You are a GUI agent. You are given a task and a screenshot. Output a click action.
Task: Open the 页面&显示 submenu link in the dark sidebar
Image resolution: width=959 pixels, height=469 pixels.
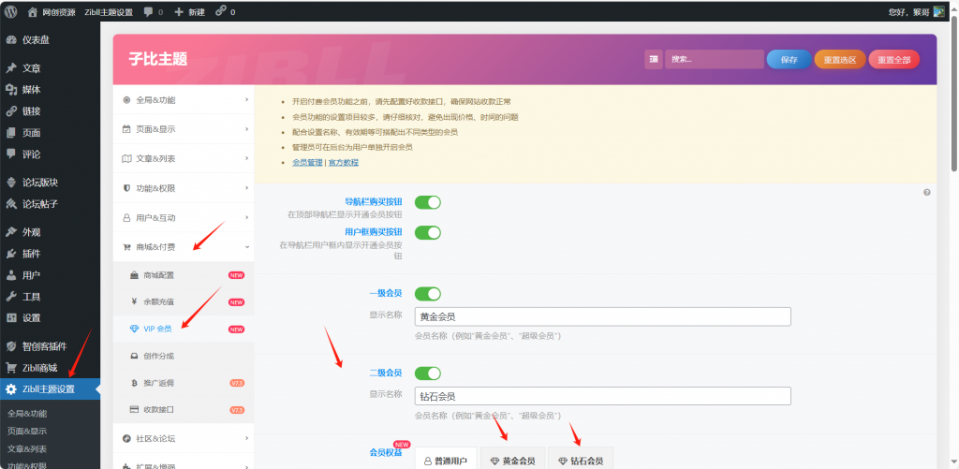pyautogui.click(x=27, y=432)
